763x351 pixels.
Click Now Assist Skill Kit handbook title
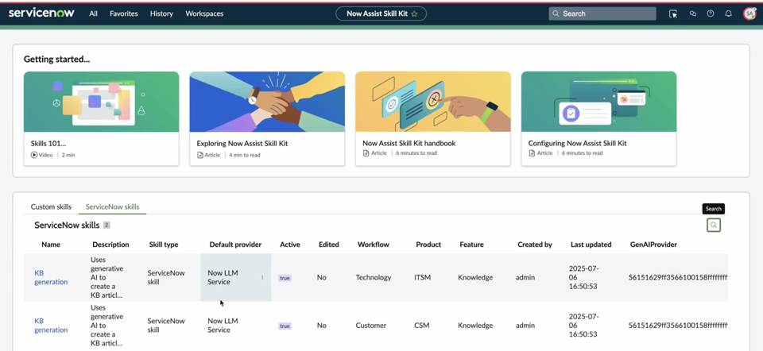pyautogui.click(x=409, y=144)
